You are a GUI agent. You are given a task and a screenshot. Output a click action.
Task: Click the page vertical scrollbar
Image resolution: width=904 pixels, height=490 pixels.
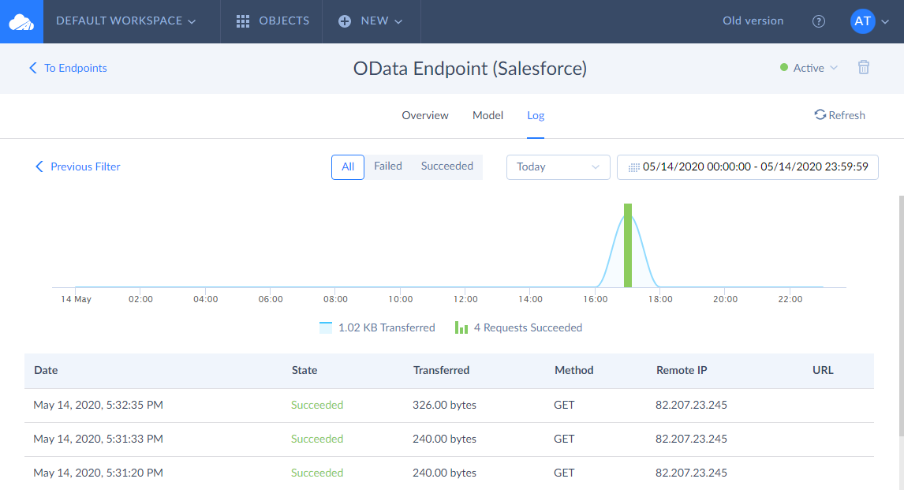[x=901, y=316]
